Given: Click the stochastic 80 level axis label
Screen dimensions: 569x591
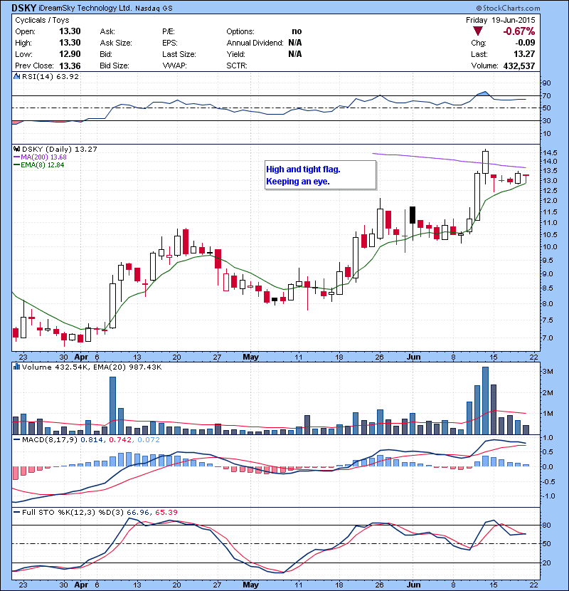Looking at the screenshot, I should pyautogui.click(x=546, y=525).
